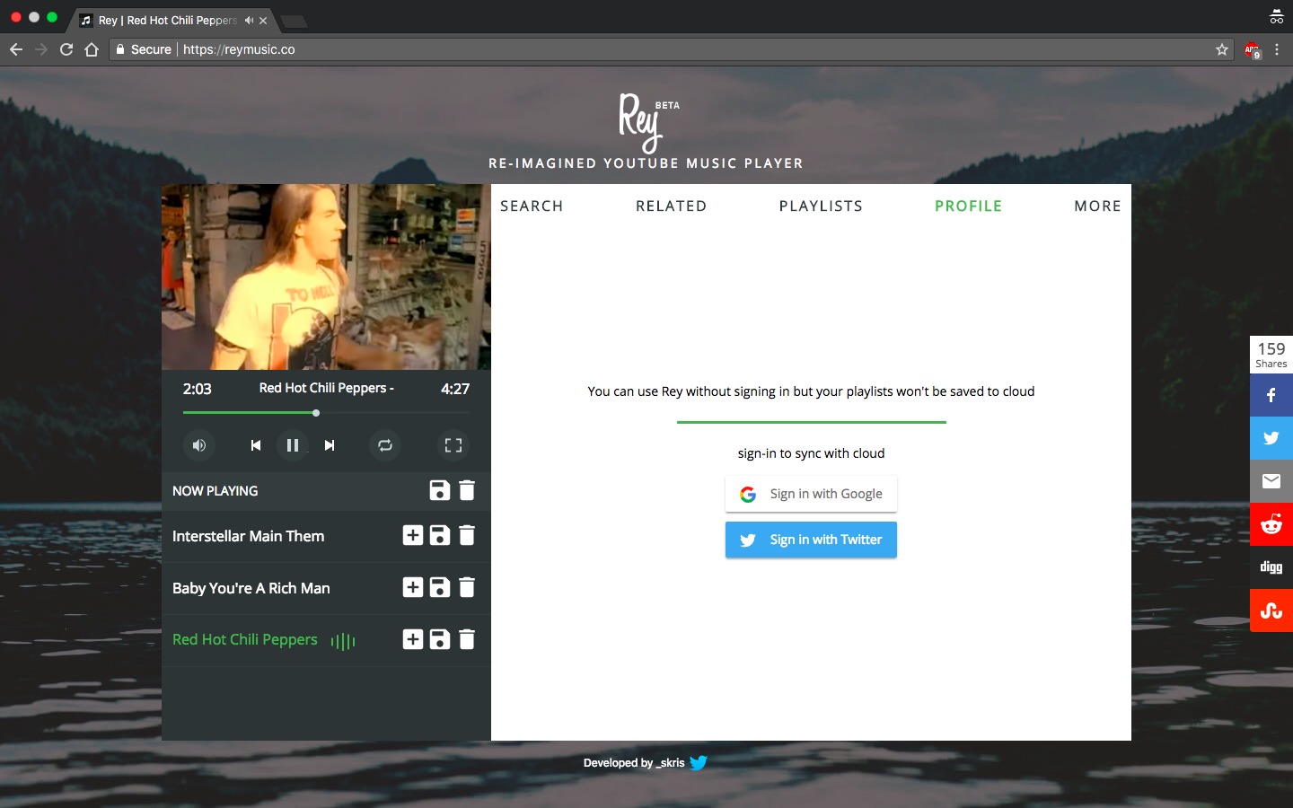The image size is (1293, 808).
Task: Add Baby You're A Rich Man to playlist
Action: coord(413,587)
